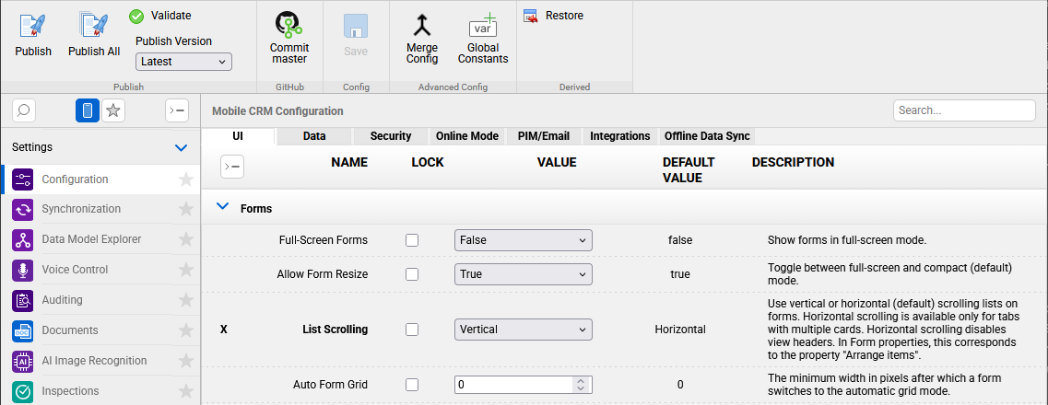Switch to the Data tab

coord(314,136)
